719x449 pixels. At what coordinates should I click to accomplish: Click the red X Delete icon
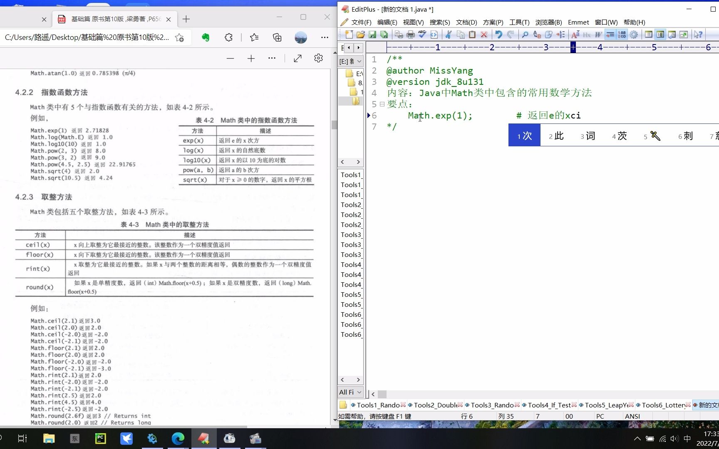pyautogui.click(x=483, y=35)
